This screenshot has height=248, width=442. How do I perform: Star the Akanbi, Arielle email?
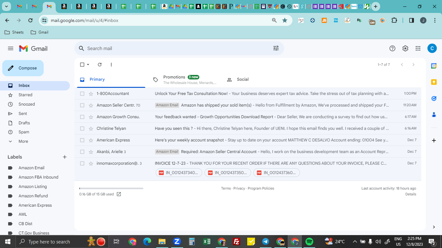click(x=91, y=152)
